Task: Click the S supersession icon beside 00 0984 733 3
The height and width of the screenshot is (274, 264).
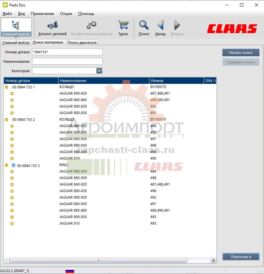Action: 13,165
